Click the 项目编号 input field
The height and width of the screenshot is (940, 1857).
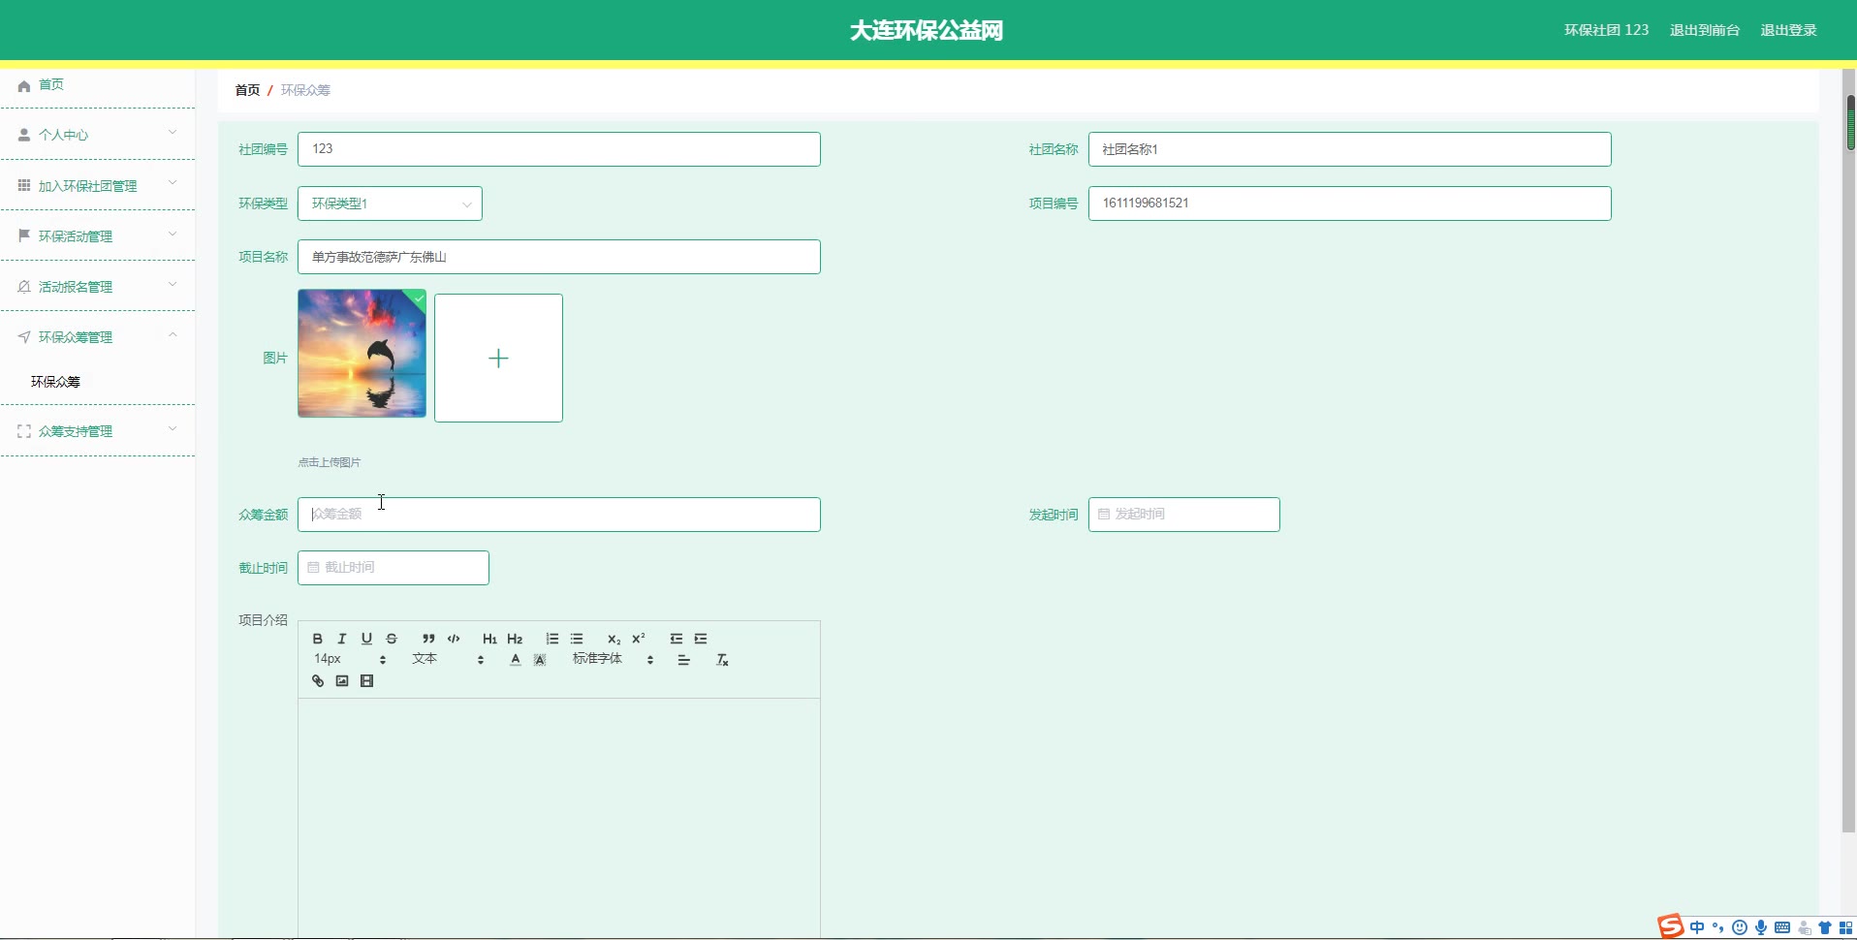(1349, 204)
